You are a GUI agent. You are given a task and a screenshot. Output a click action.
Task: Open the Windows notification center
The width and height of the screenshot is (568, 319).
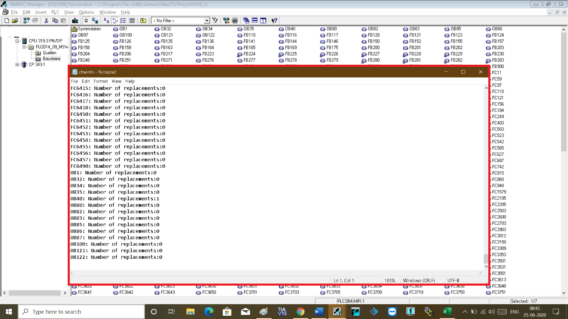coord(556,312)
